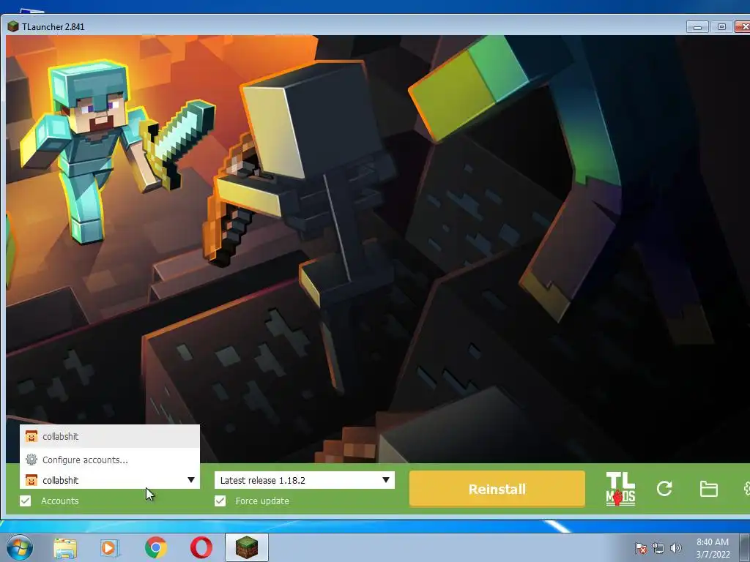Screen dimensions: 750x562
Task: Click the Accounts label text
Action: click(x=60, y=501)
